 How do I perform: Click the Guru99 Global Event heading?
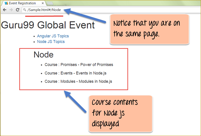tap(48, 25)
